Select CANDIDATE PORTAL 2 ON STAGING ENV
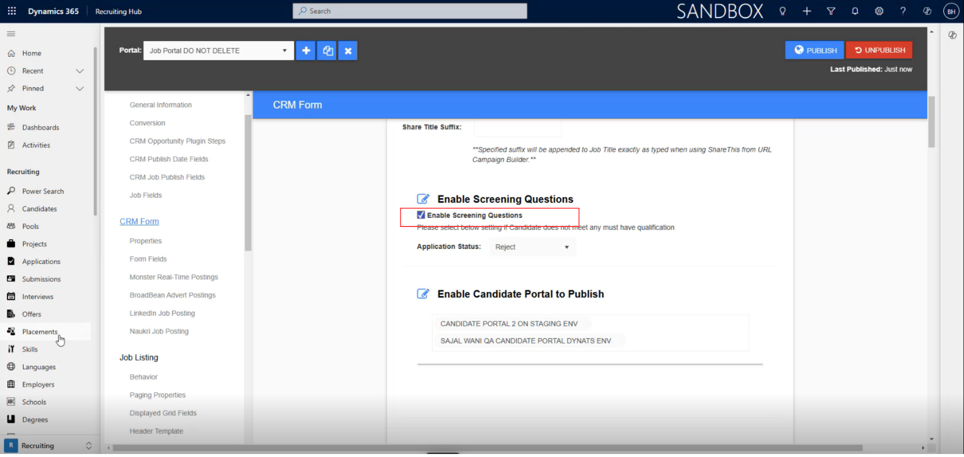Viewport: 964px width, 457px height. tap(509, 324)
